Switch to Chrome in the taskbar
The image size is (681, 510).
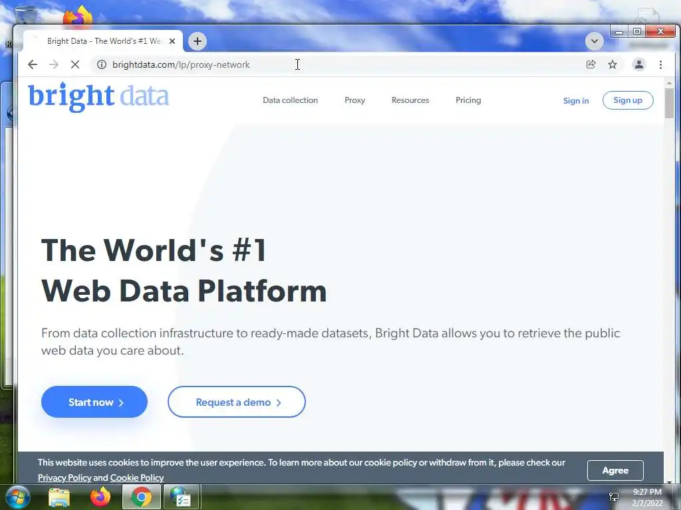(141, 497)
